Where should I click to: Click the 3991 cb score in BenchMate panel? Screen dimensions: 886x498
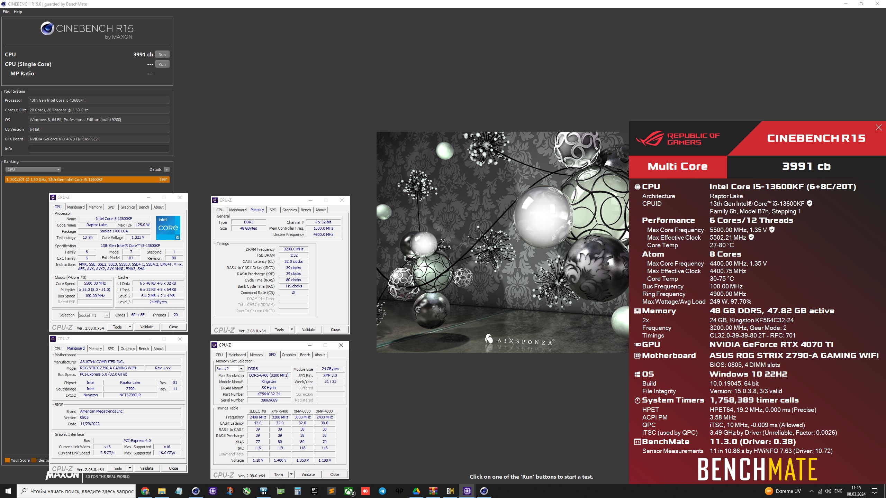tap(806, 166)
